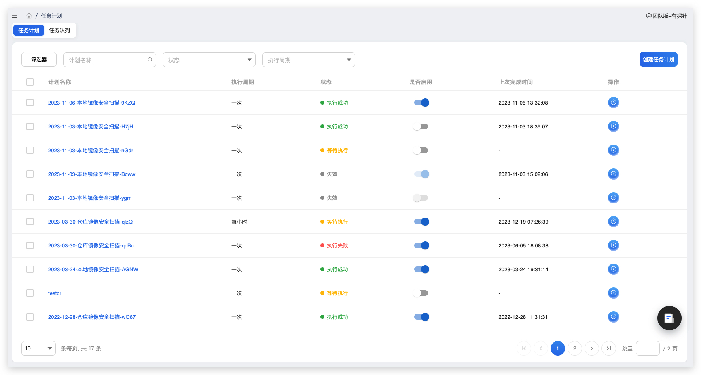Select the checkbox for testcr

click(30, 293)
